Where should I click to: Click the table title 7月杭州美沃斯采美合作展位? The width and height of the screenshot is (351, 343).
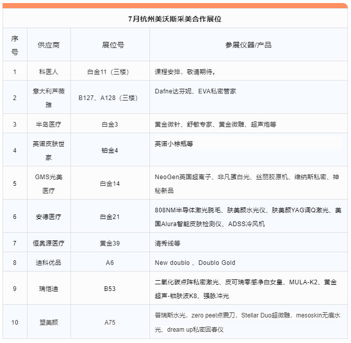click(175, 19)
